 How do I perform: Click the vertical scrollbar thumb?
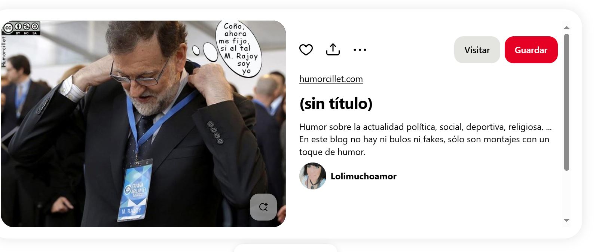(566, 102)
